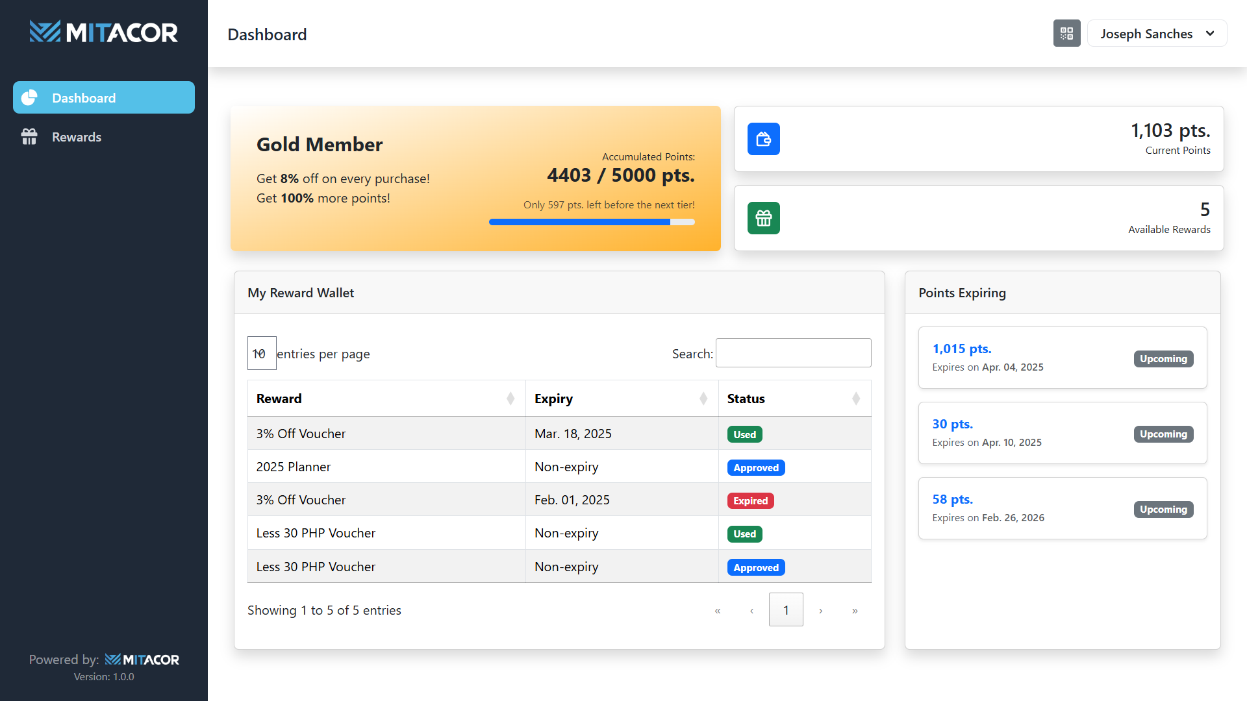Click the QR code icon in the header
Viewport: 1247px width, 701px height.
1066,33
